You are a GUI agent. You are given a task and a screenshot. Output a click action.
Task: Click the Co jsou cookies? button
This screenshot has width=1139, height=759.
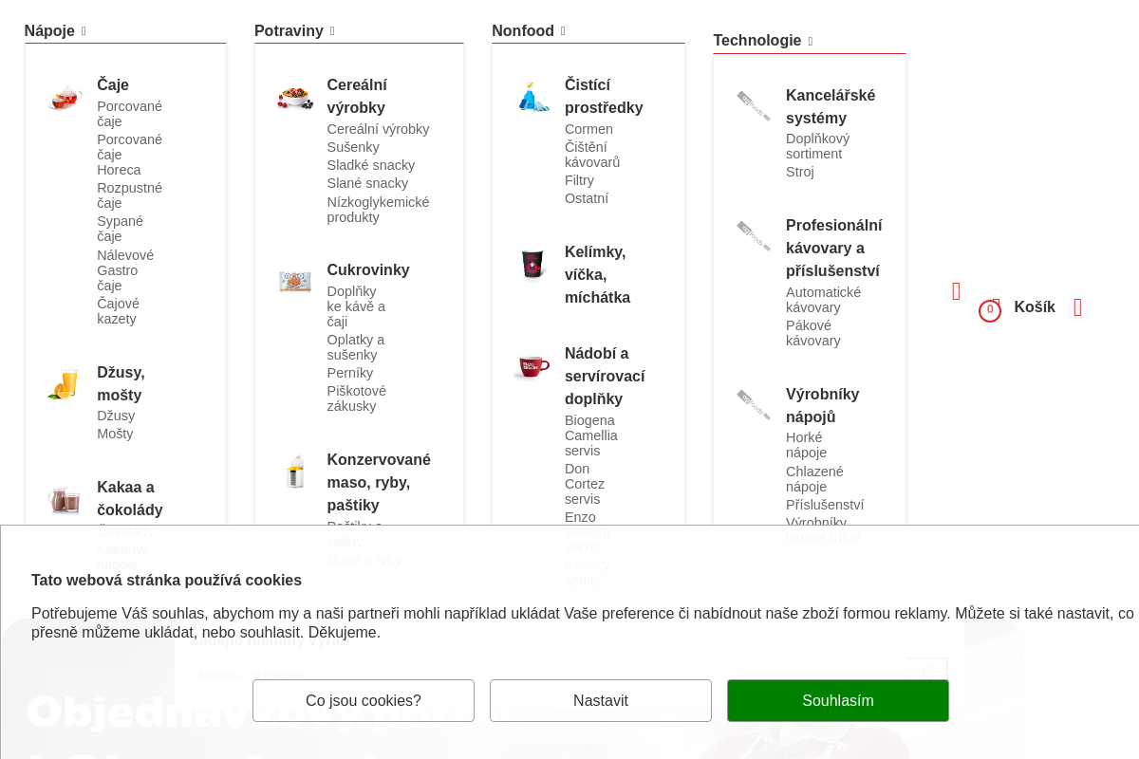(x=364, y=700)
